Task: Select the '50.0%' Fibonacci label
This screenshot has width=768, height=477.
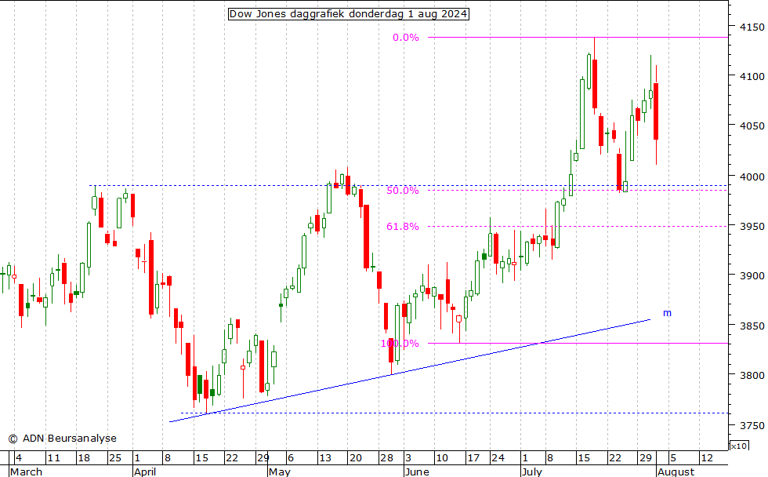Action: pos(403,191)
